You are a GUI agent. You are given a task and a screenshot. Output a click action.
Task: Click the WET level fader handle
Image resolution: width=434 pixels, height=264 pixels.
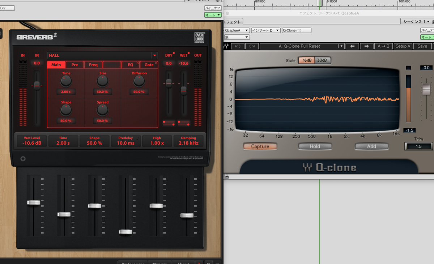coord(183,91)
